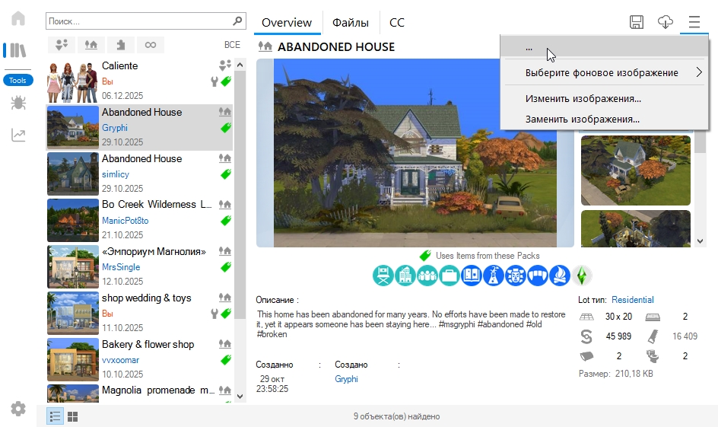This screenshot has width=718, height=427.
Task: Switch to the Файлы tab
Action: pos(351,22)
